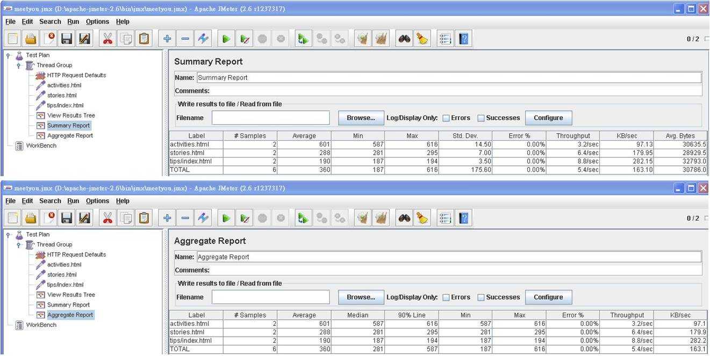Click Browse... button in Aggregate Report window
Image resolution: width=710 pixels, height=356 pixels.
click(x=361, y=297)
